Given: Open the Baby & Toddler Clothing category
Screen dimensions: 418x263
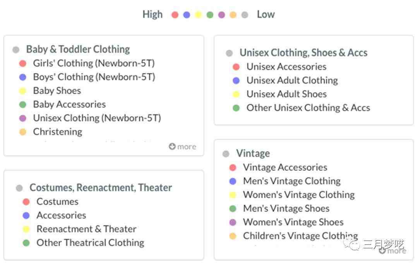Looking at the screenshot, I should 78,49.
